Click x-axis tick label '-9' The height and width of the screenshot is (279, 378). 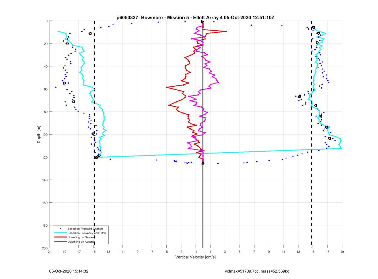click(137, 252)
